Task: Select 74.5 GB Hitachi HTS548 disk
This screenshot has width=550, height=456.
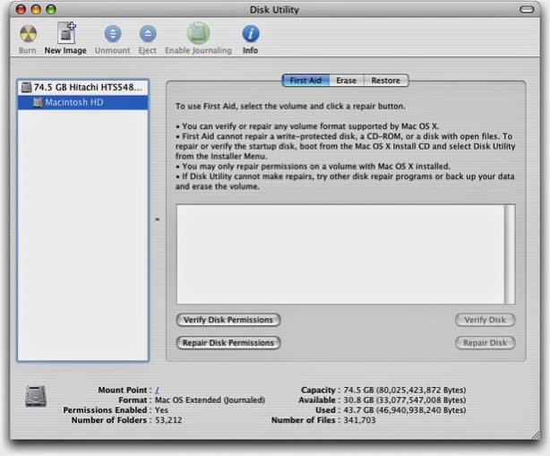Action: tap(83, 87)
